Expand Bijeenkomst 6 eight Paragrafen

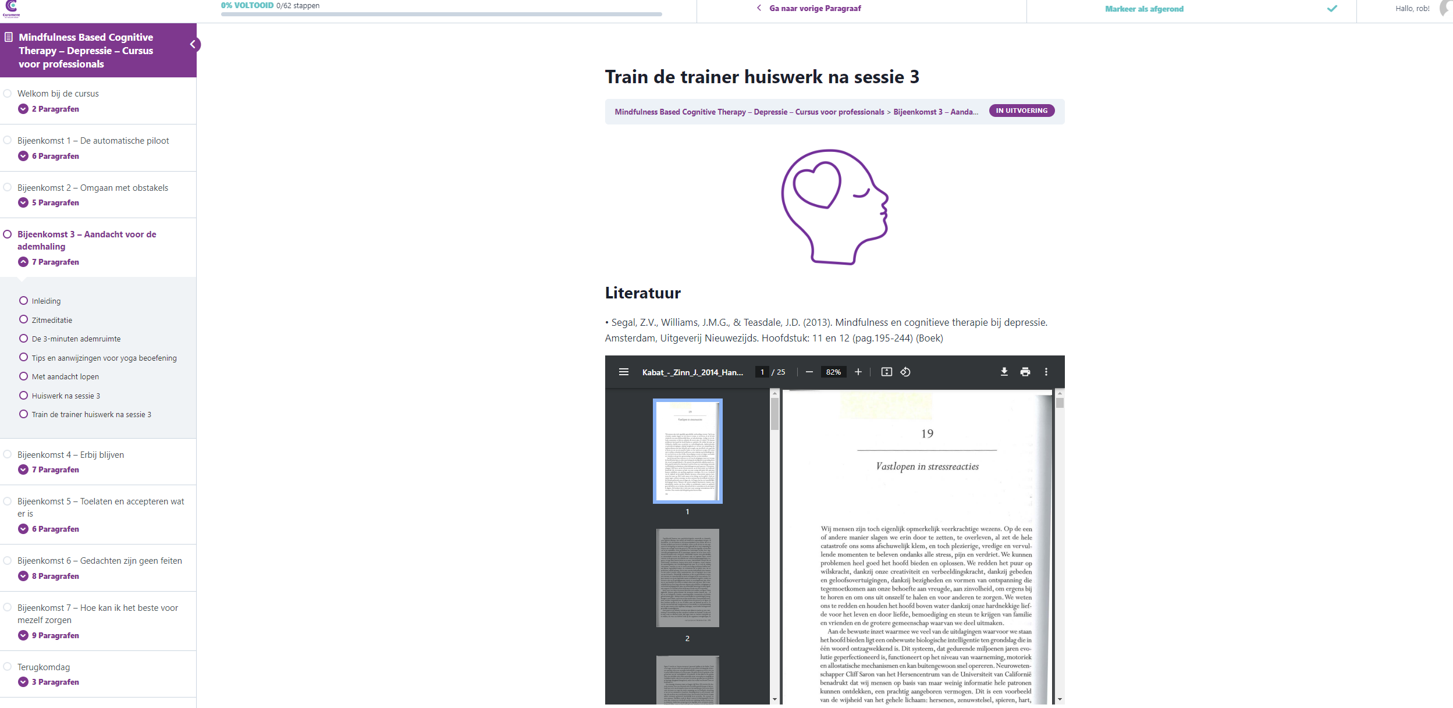pyautogui.click(x=23, y=576)
